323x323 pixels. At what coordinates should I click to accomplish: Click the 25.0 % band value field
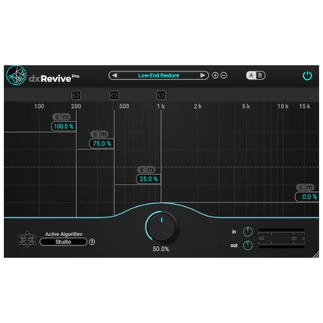point(149,179)
